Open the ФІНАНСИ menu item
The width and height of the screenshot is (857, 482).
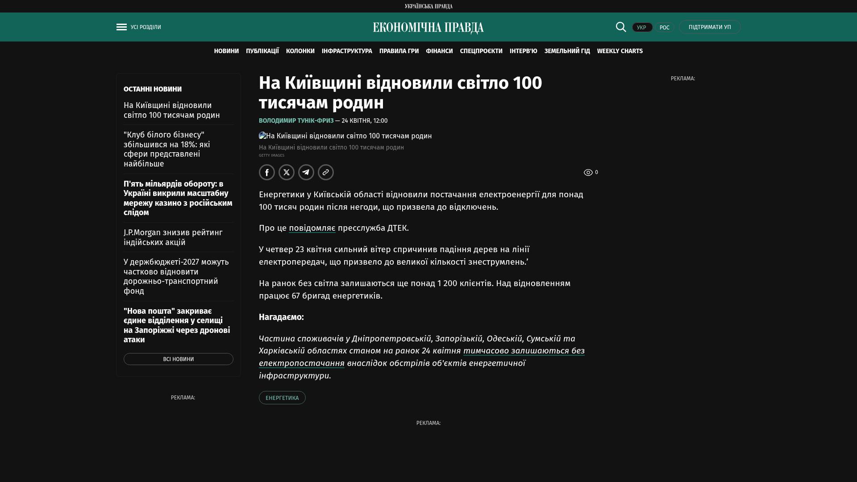click(x=439, y=51)
